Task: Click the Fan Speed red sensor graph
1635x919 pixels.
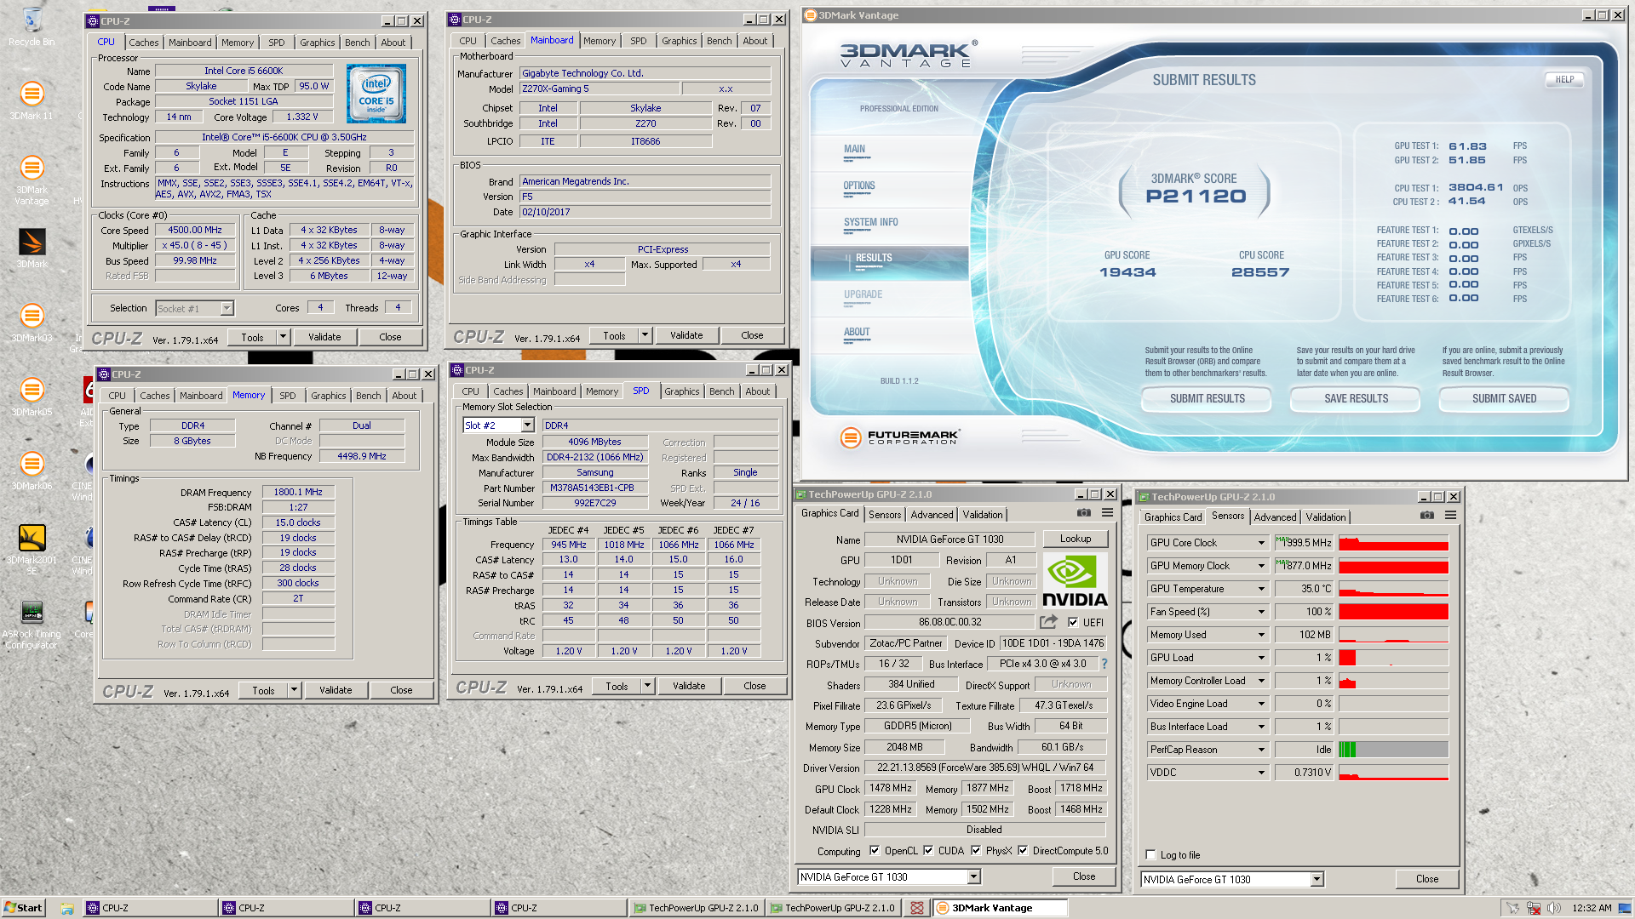Action: [x=1393, y=611]
